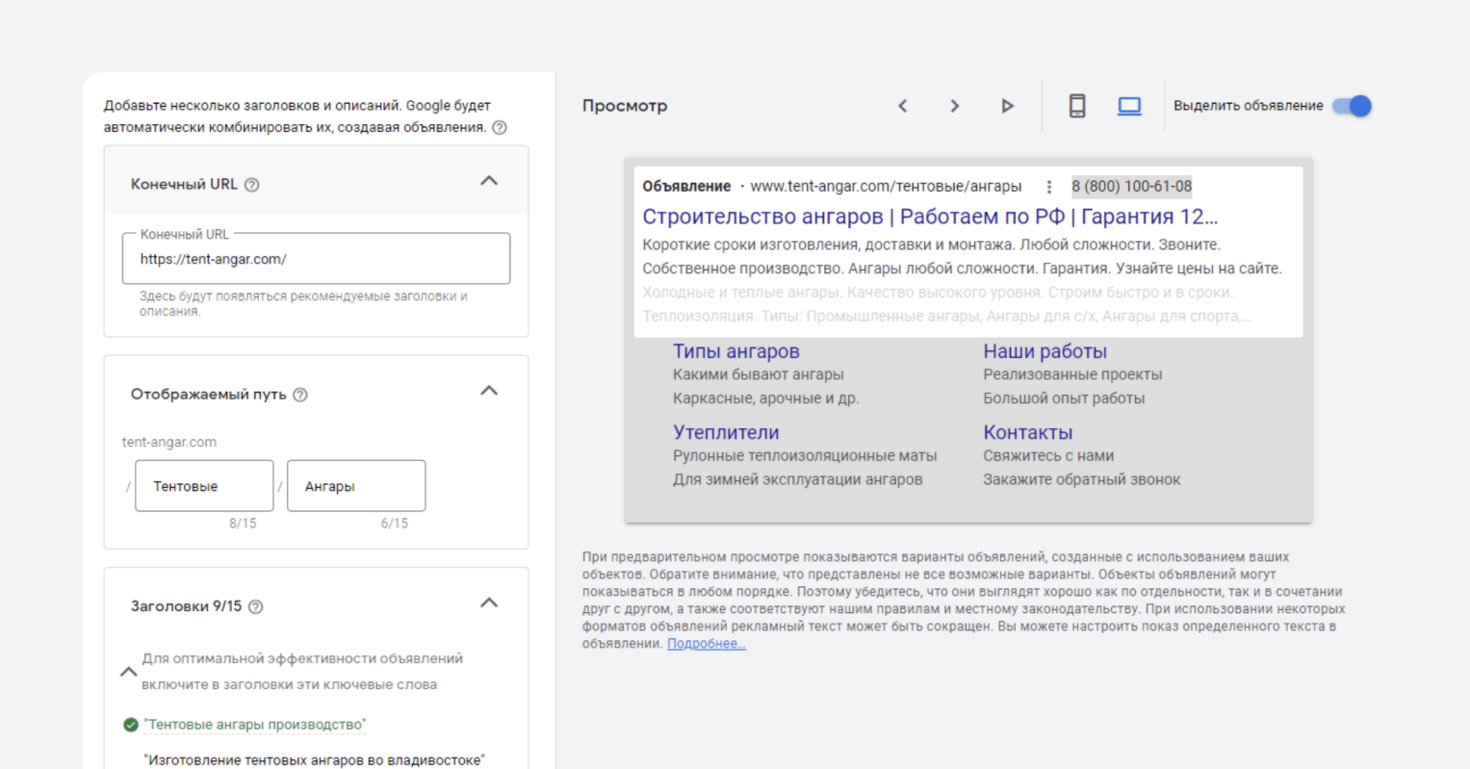The width and height of the screenshot is (1470, 769).
Task: Click the Конечный URL input field
Action: tap(316, 259)
